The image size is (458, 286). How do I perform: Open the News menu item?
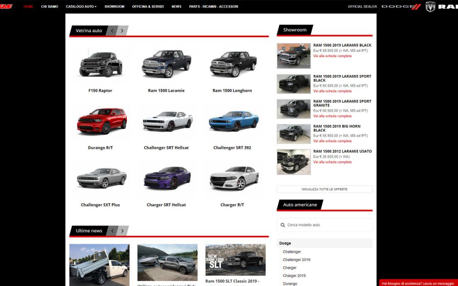click(176, 6)
